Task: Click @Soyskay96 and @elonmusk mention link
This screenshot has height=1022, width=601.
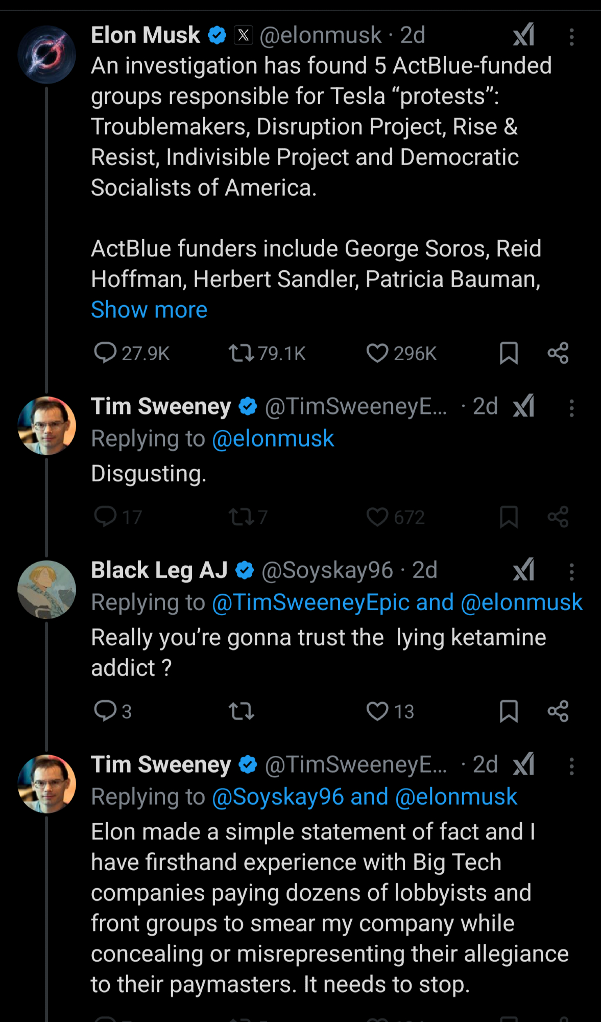Action: tap(365, 797)
